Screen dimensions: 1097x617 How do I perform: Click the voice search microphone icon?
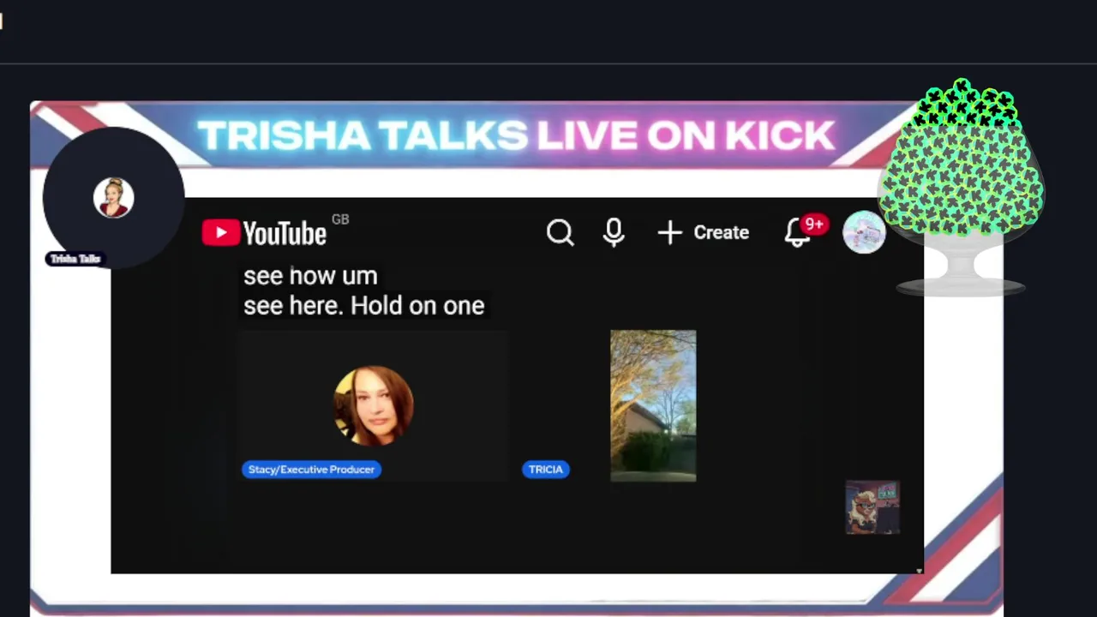pos(614,232)
